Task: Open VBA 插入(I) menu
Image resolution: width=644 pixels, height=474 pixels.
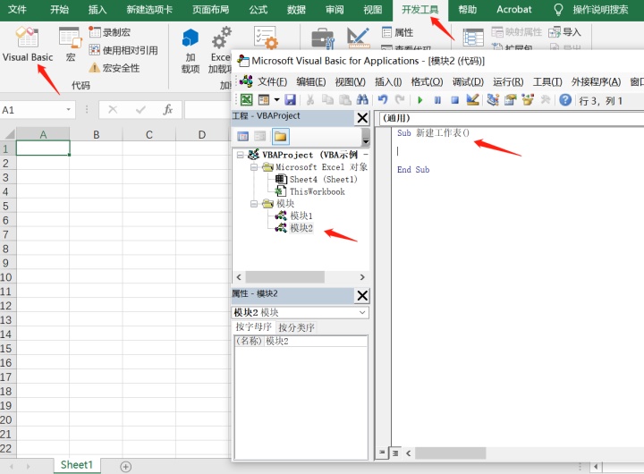Action: (388, 81)
